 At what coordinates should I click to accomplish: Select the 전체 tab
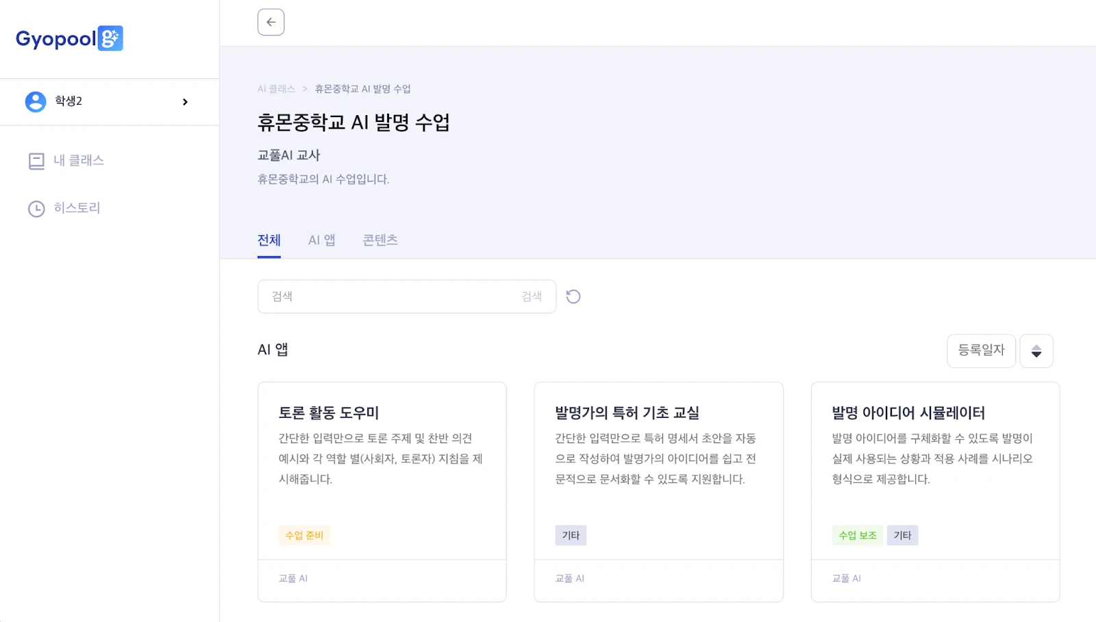click(x=269, y=240)
